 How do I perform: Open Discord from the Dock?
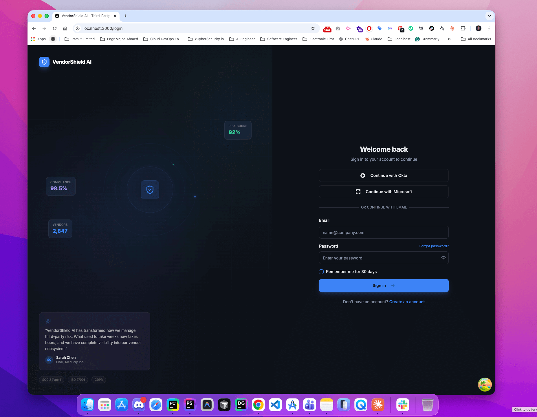pyautogui.click(x=139, y=405)
